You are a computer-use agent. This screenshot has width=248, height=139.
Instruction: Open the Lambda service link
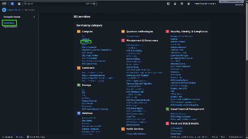86,42
